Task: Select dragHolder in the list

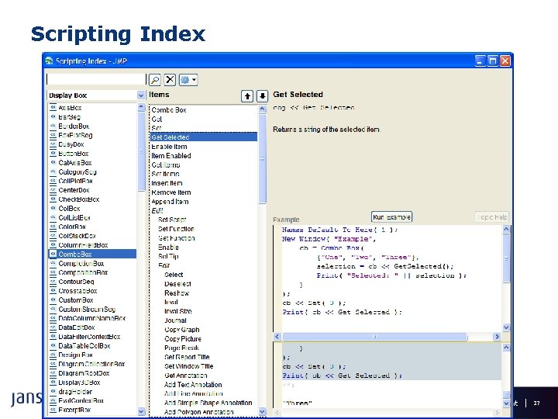Action: tap(75, 392)
